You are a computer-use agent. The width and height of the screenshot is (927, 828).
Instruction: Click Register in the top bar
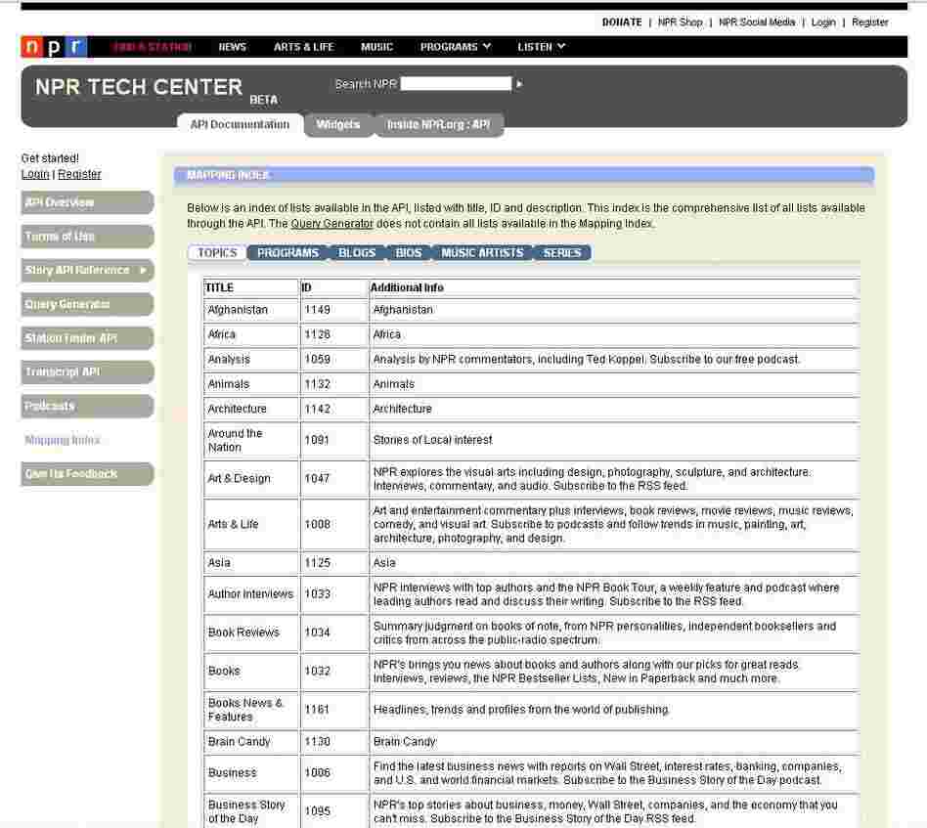869,22
